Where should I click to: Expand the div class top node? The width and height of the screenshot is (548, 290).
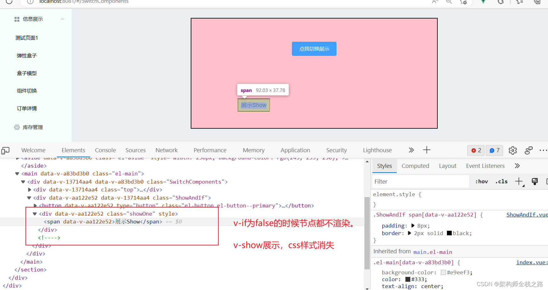(29, 190)
